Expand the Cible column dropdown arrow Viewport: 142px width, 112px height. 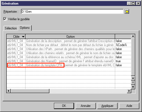click(x=23, y=37)
